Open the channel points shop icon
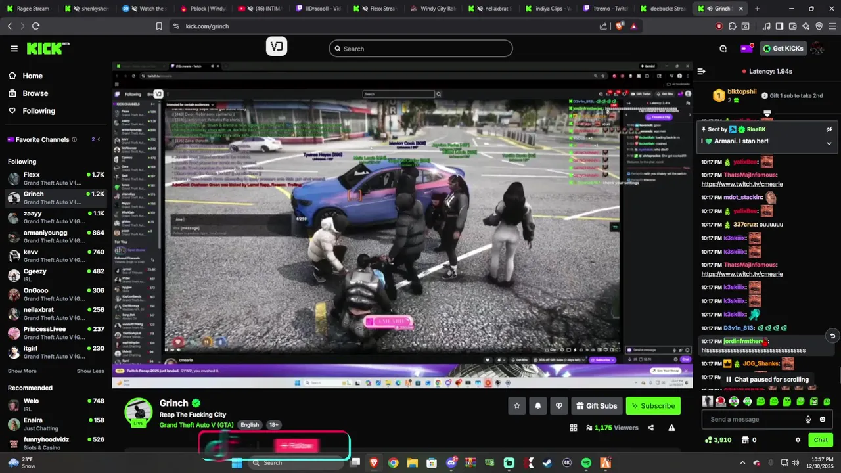Viewport: 841px width, 473px height. (746, 440)
